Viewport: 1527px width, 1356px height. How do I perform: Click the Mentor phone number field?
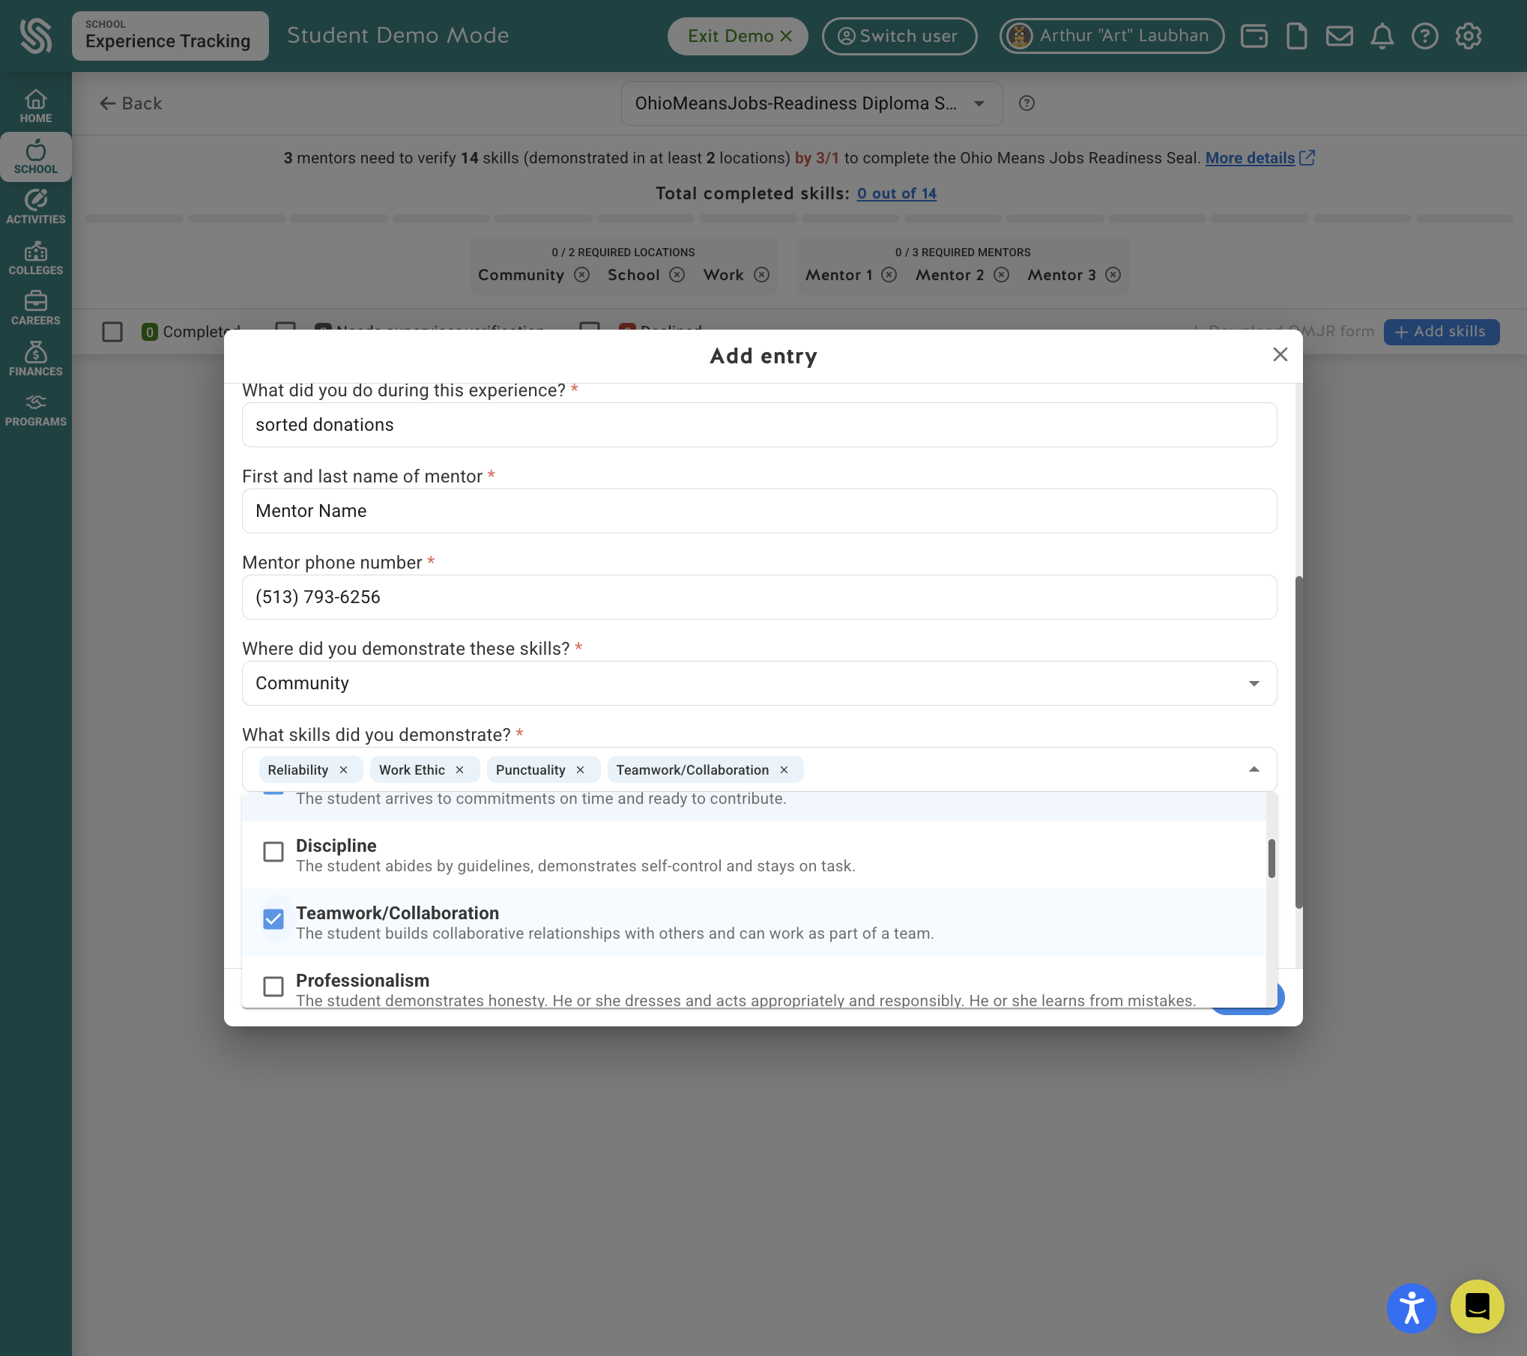tap(759, 597)
